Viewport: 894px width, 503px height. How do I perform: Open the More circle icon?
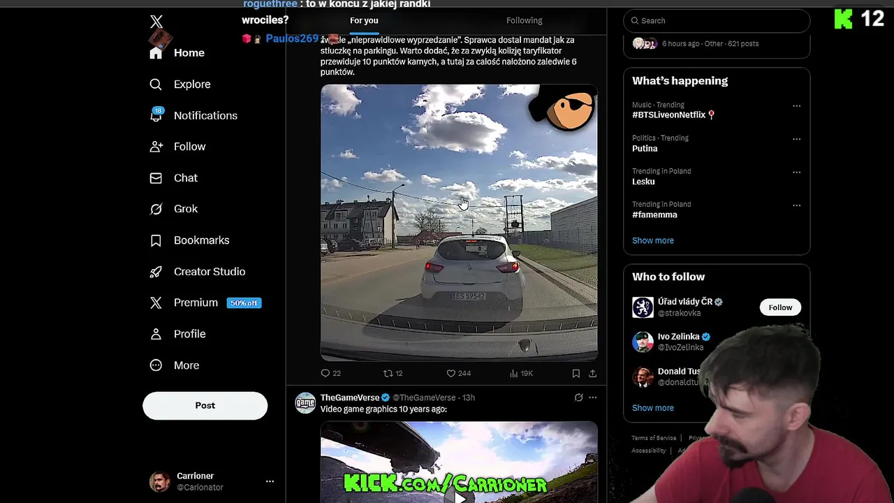156,365
